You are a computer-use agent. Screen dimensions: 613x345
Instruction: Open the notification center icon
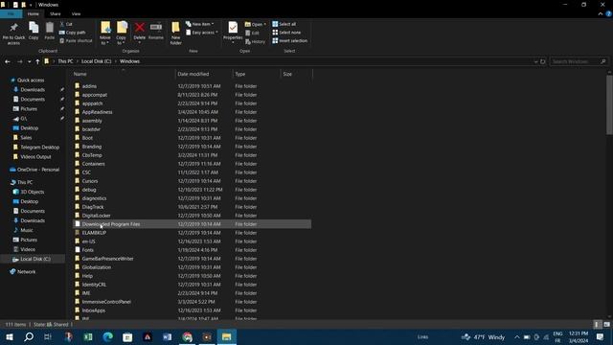pyautogui.click(x=601, y=336)
